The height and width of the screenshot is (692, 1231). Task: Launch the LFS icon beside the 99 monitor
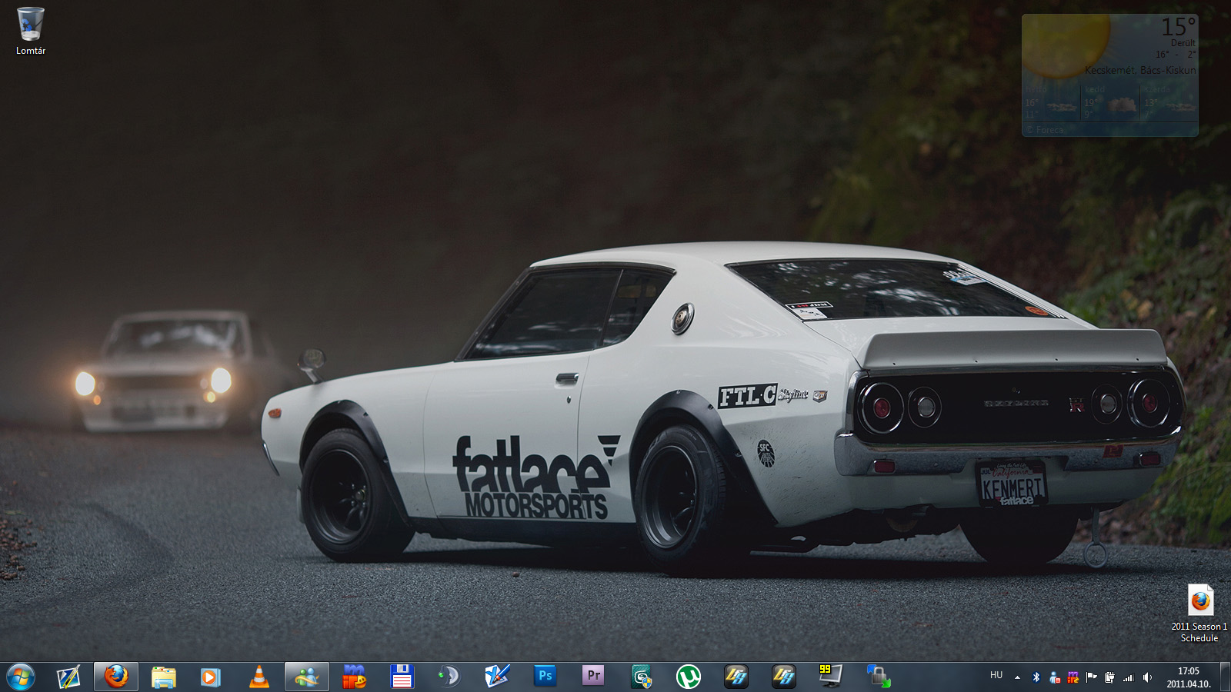[784, 677]
